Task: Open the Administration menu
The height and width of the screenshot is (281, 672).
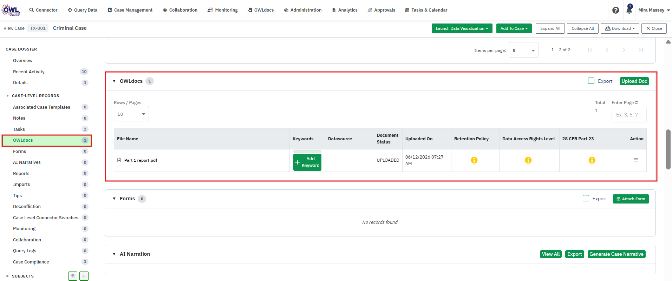Action: tap(302, 10)
